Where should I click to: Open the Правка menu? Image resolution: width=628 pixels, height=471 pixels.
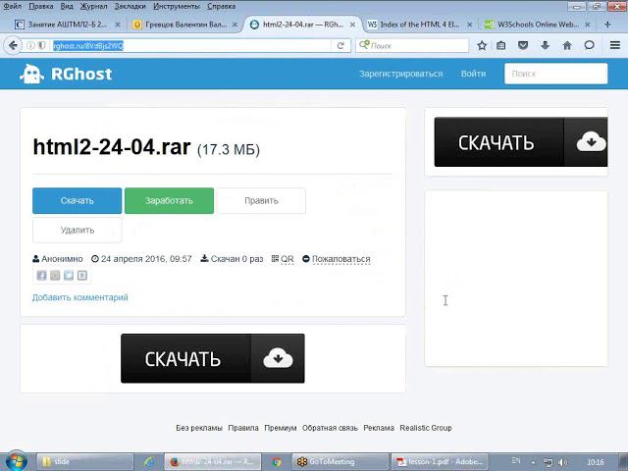point(41,7)
